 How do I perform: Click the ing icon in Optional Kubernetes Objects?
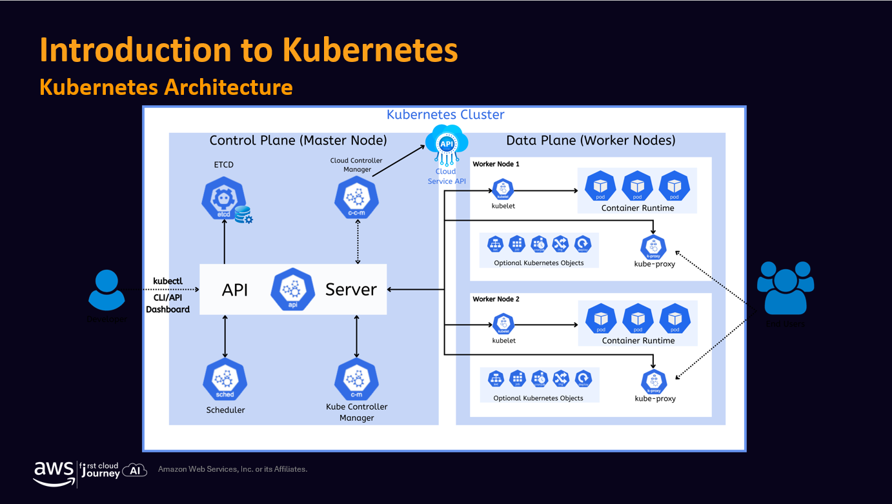click(560, 243)
